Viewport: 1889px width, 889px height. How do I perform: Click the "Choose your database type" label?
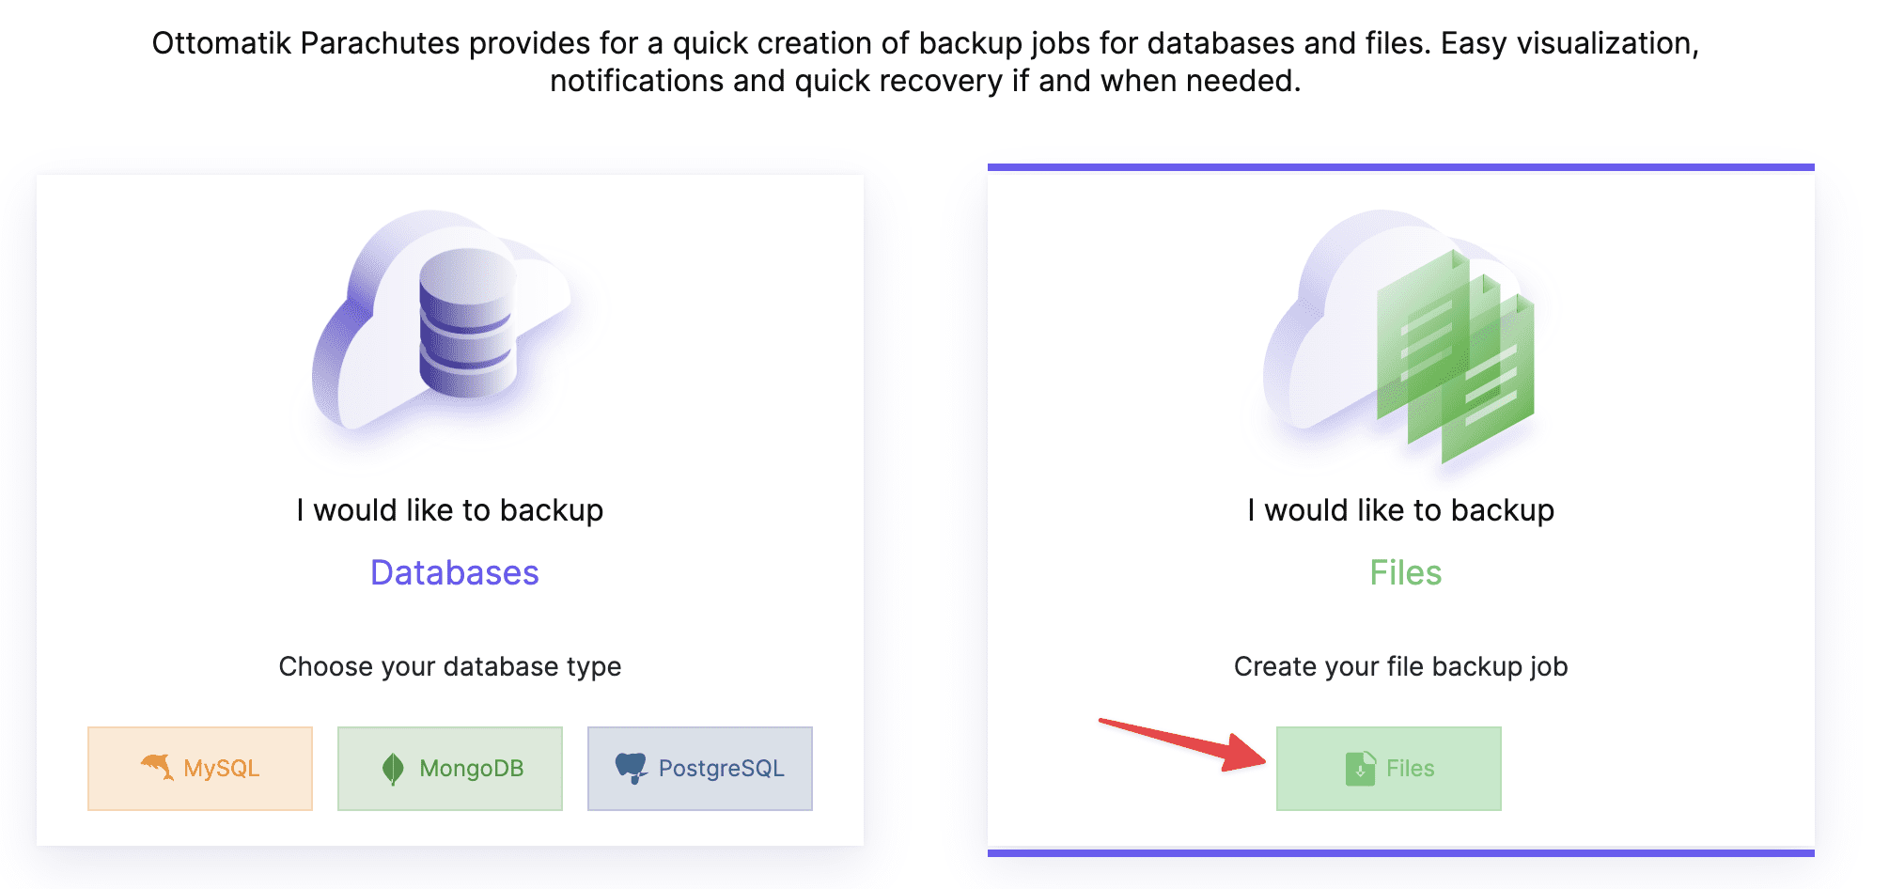(x=450, y=666)
